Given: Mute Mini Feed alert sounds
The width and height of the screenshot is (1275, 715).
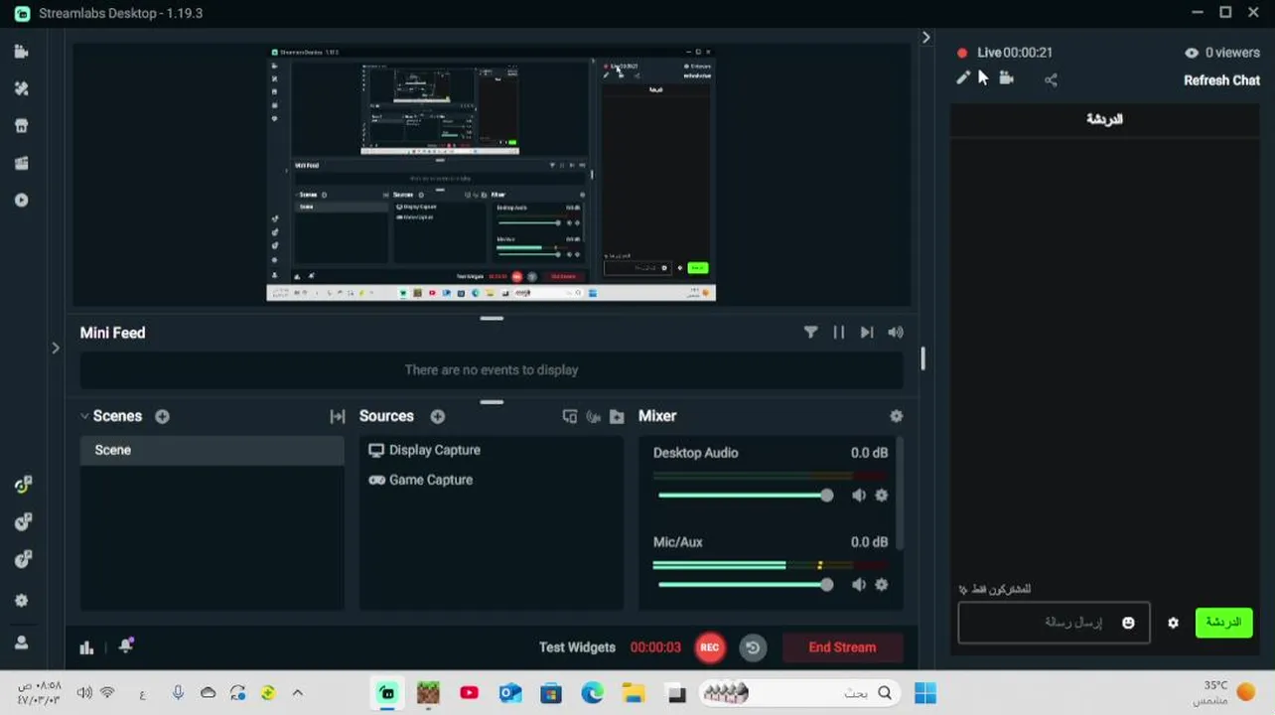Looking at the screenshot, I should [896, 333].
